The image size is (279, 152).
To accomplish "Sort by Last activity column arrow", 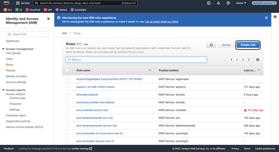I will click(259, 71).
